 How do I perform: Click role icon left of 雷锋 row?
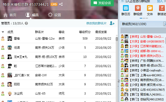point(3,38)
